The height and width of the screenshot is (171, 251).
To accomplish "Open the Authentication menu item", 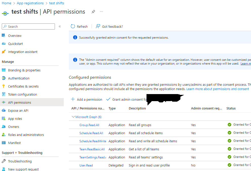I will (19, 78).
